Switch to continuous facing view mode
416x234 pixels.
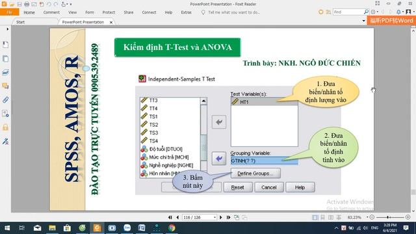point(339,217)
